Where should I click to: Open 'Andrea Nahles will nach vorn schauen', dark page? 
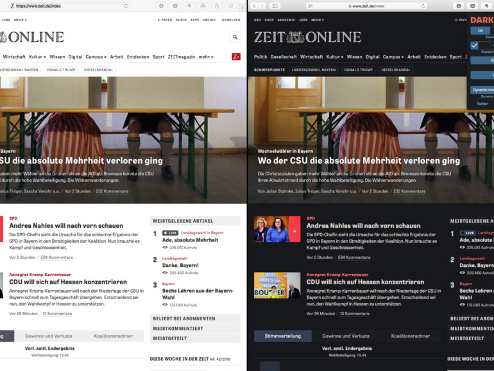363,226
